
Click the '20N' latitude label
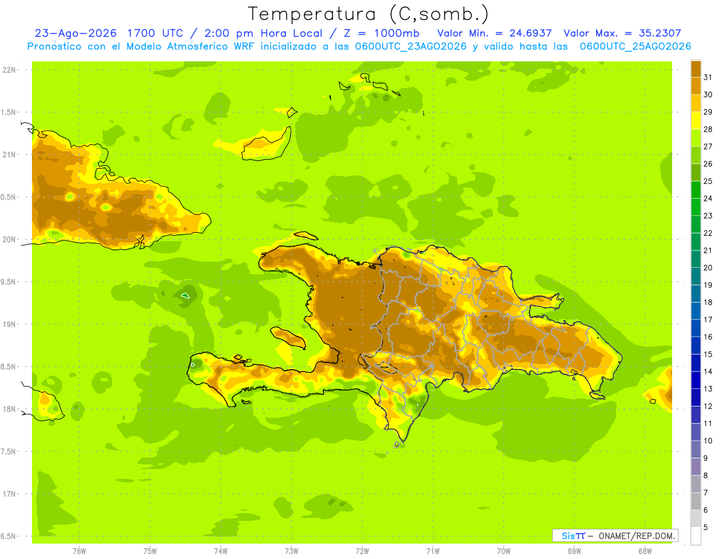coord(10,239)
